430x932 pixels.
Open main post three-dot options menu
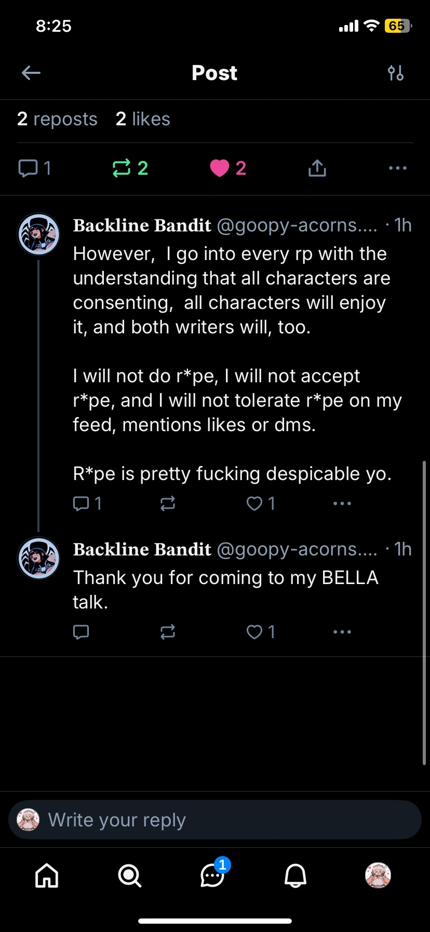coord(397,168)
